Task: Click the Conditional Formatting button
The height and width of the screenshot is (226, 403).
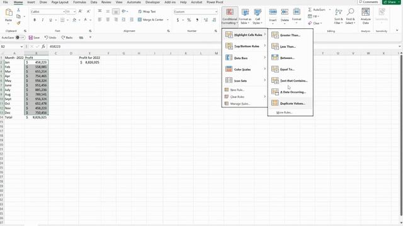Action: [230, 16]
